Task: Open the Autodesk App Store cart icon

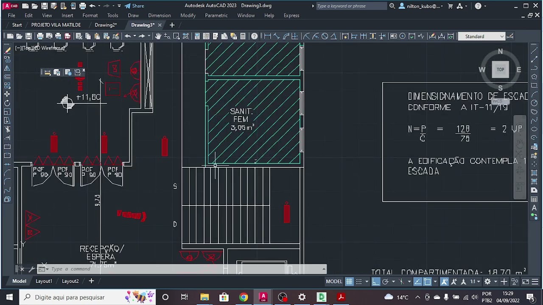Action: click(450, 6)
